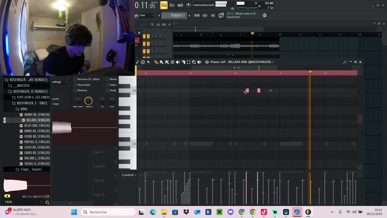The image size is (387, 218).
Task: Adjust the OUT fade knob
Action: click(x=112, y=101)
